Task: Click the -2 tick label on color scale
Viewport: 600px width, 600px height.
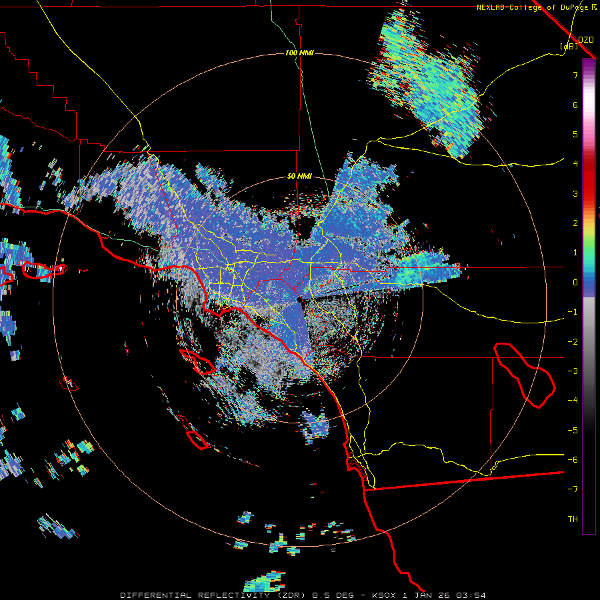Action: coord(573,342)
